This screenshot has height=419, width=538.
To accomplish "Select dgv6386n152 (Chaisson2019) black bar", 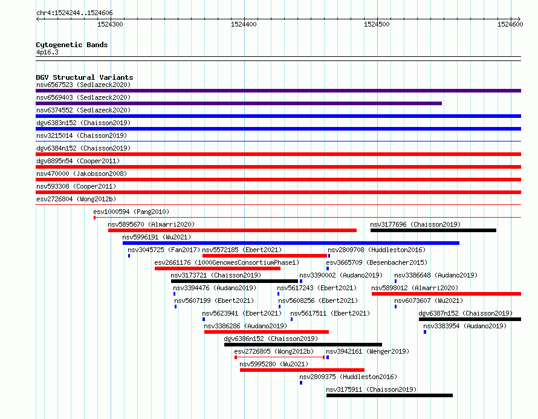I will [303, 345].
